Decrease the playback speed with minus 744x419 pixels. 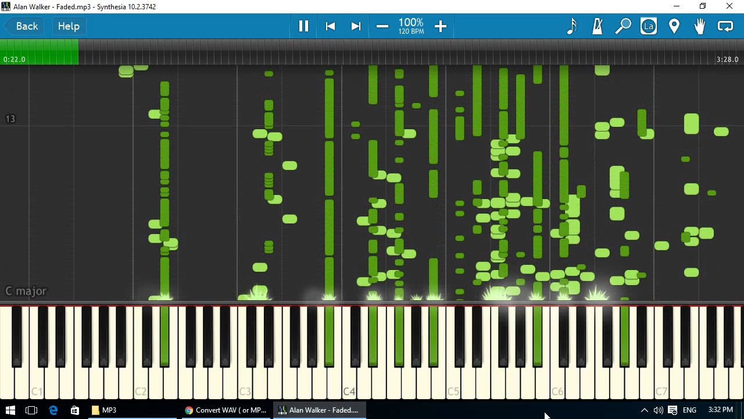coord(382,26)
